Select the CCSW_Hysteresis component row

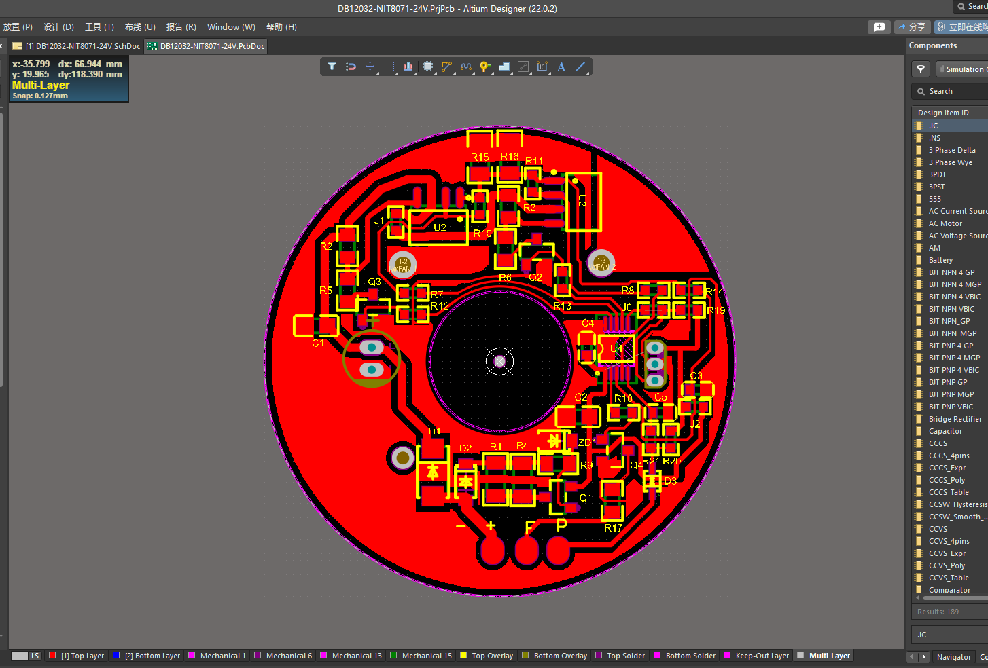coord(950,504)
